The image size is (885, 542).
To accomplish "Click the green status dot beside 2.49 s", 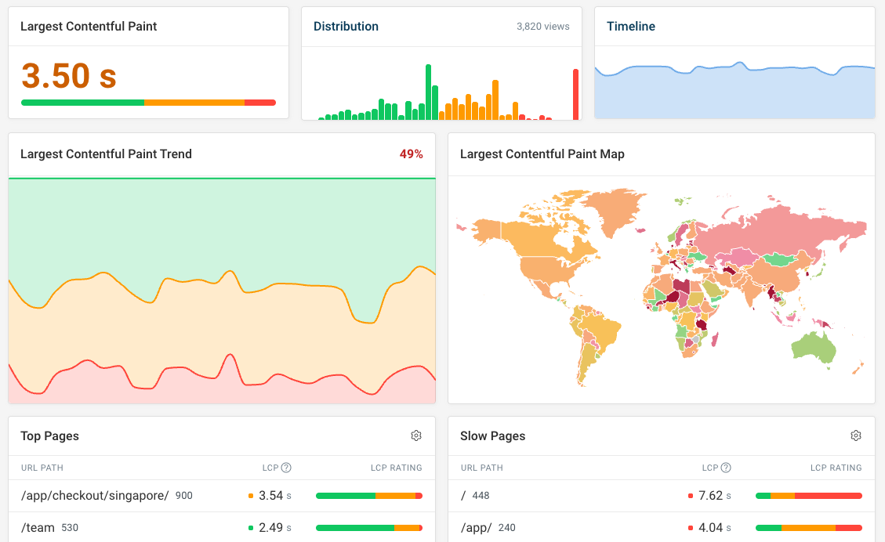I will pyautogui.click(x=252, y=528).
